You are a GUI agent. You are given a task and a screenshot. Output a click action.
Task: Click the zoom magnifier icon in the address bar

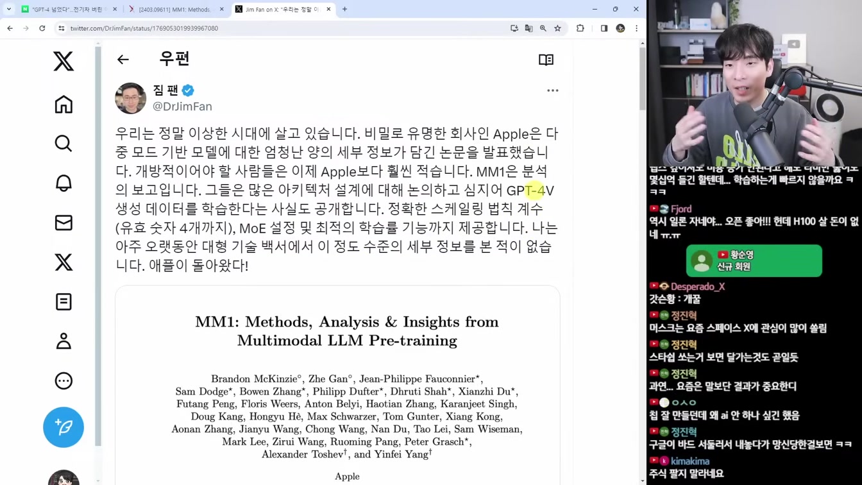(543, 28)
